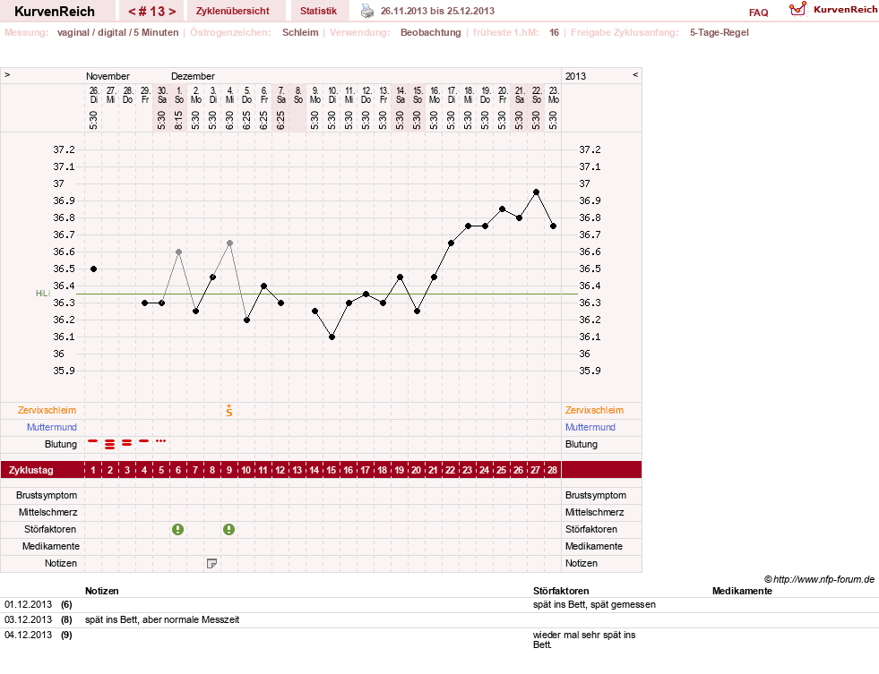Click the grey excluded temperature point on cycle day 9

coord(230,243)
